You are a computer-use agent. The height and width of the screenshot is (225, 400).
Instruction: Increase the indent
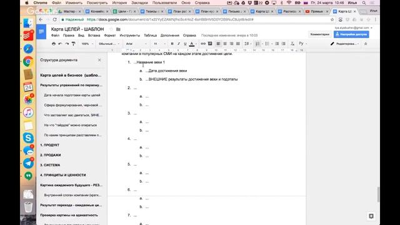click(283, 44)
